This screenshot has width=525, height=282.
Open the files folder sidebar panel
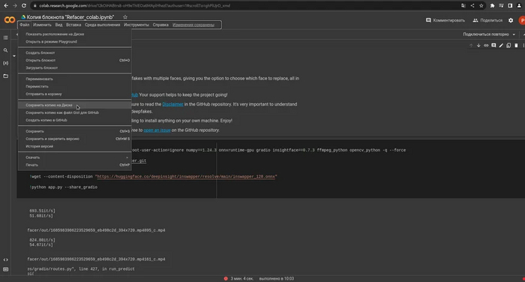click(6, 76)
